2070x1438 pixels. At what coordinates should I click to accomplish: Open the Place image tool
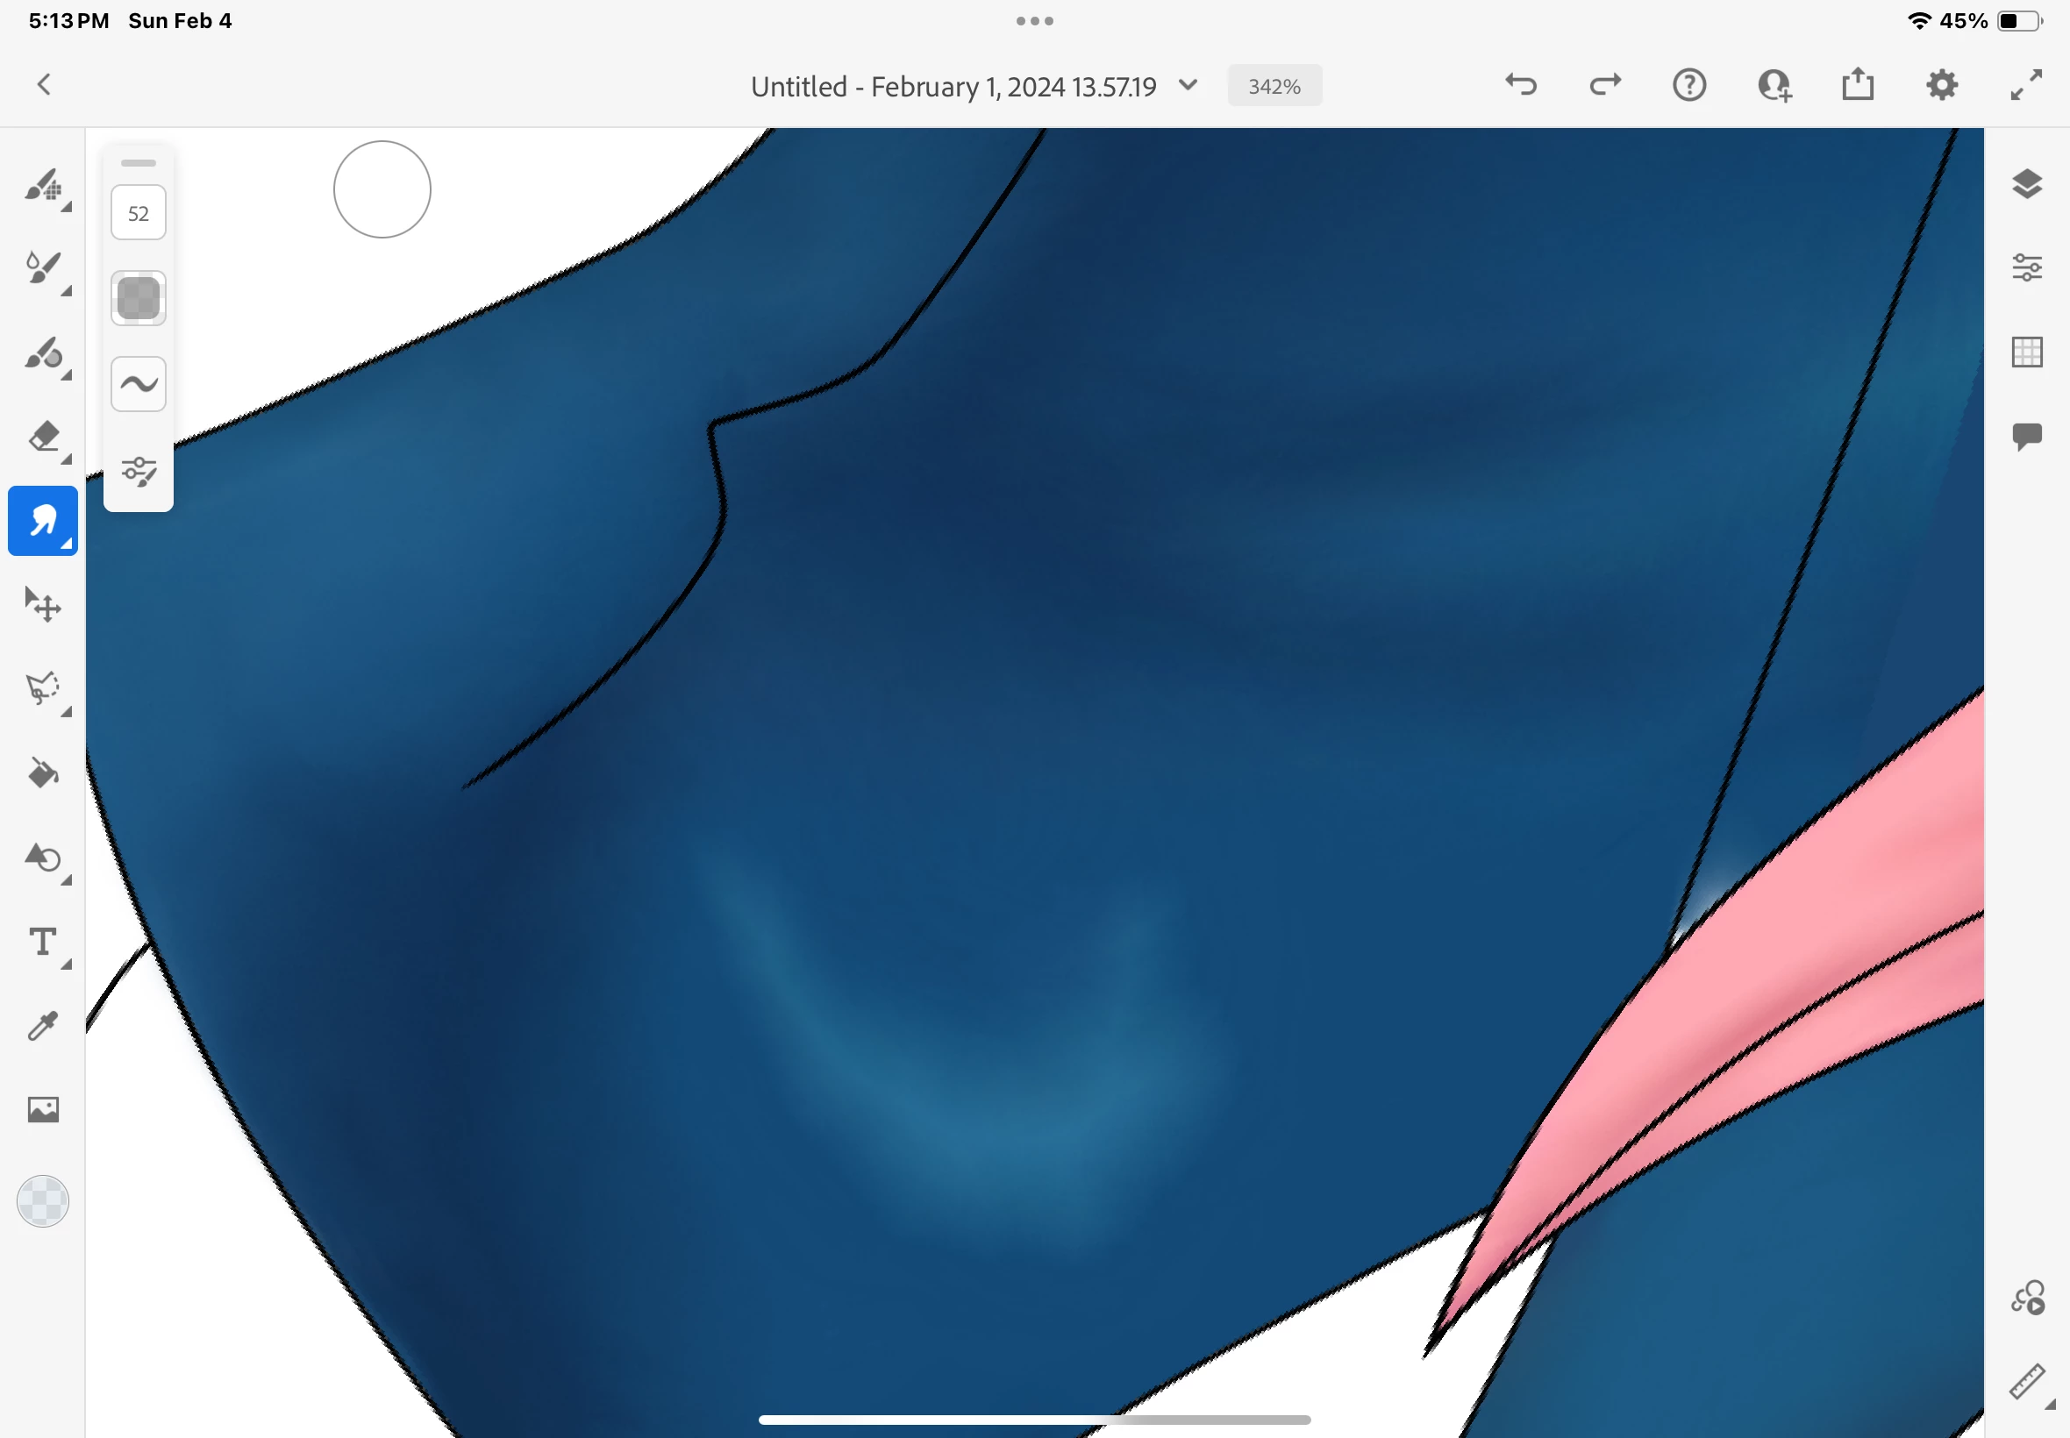tap(42, 1109)
